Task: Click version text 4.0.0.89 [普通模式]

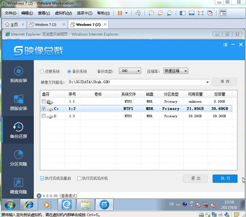Action: (x=60, y=196)
